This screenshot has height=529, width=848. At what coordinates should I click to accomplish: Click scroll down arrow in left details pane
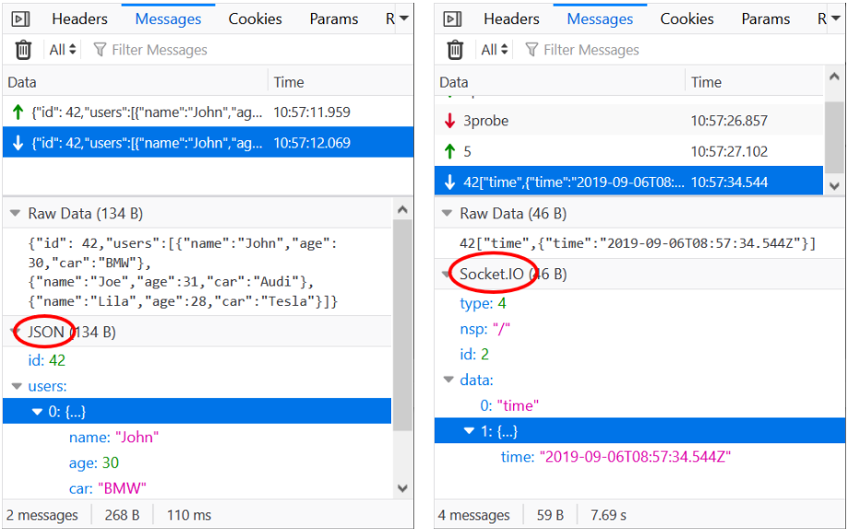402,488
